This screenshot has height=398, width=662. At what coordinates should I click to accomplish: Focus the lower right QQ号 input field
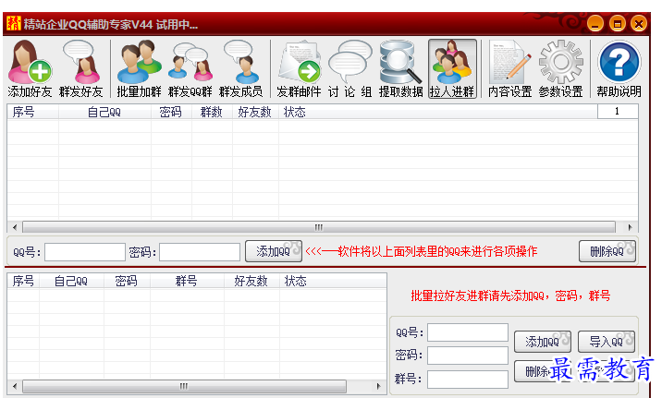(x=468, y=332)
